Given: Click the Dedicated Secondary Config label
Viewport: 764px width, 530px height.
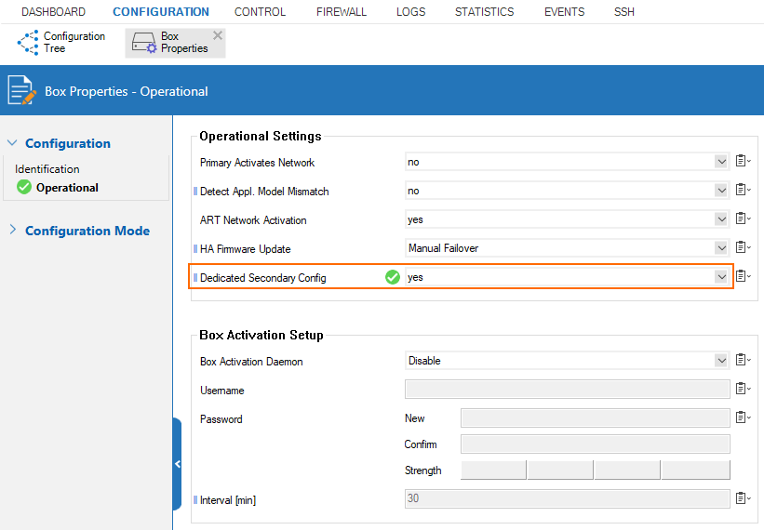Looking at the screenshot, I should (262, 278).
